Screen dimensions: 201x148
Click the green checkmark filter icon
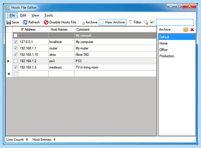(152, 22)
